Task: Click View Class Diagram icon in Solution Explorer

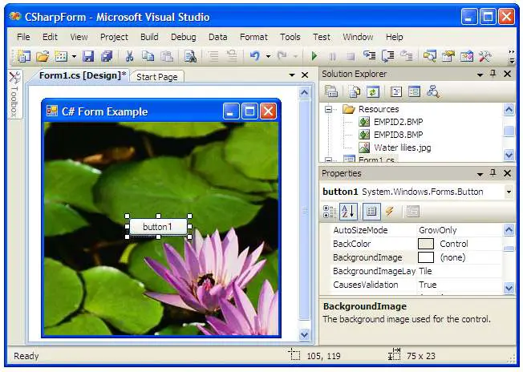Action: click(433, 91)
